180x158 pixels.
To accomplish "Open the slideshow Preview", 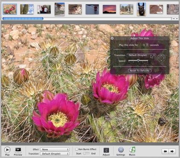I will (x=18, y=150).
